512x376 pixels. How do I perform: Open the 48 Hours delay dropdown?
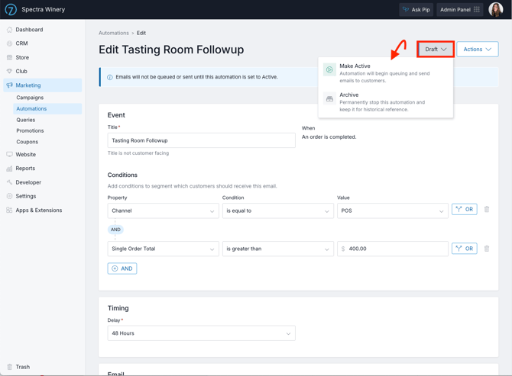(202, 333)
